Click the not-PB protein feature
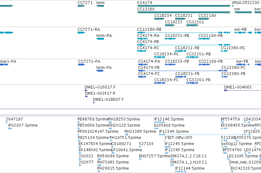Viewport: 261px width, 173px height. 243,65
